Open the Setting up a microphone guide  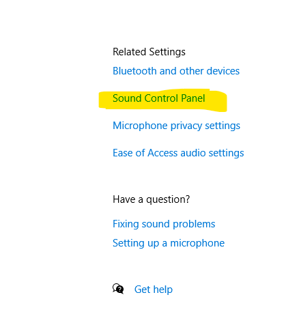coord(169,243)
